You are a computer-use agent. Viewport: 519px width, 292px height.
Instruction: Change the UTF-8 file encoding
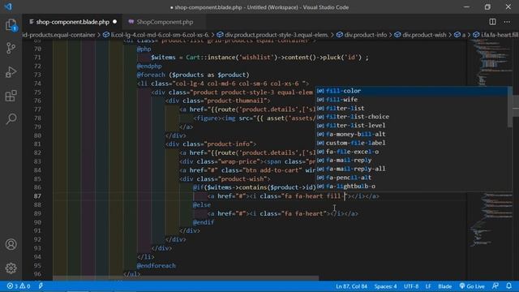click(411, 286)
